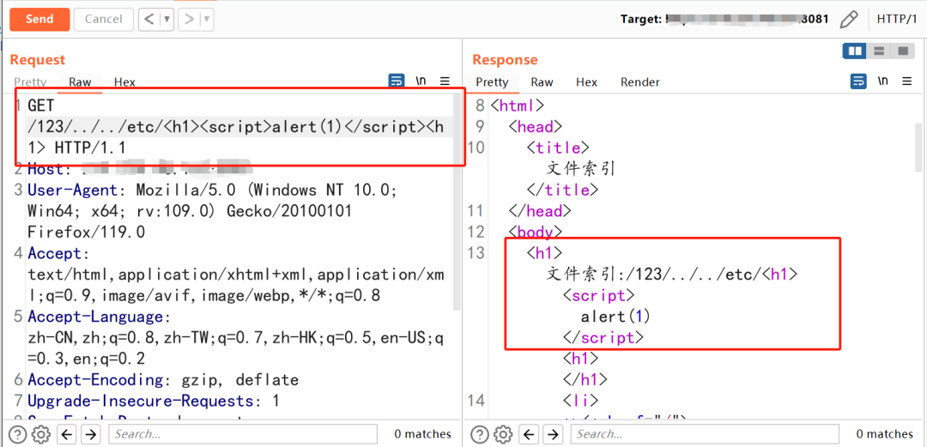The width and height of the screenshot is (927, 447).
Task: Open help icon in Request search bar
Action: coord(18,434)
